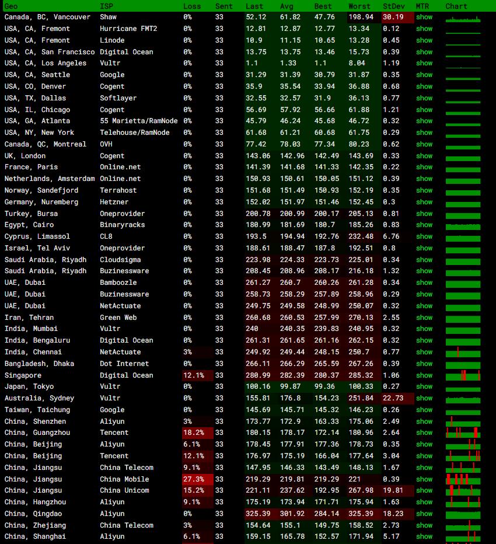Select avg value 301.92 for Qingdao
496x544 pixels.
tap(292, 514)
